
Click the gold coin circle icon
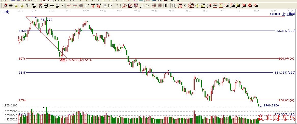[x=197, y=5]
